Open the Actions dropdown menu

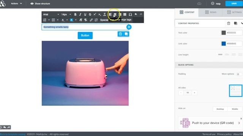pyautogui.click(x=16, y=3)
